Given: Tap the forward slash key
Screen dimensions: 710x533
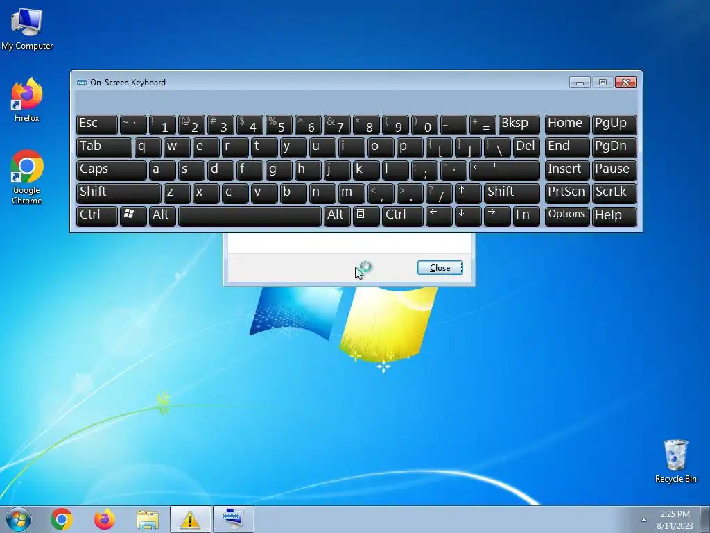Looking at the screenshot, I should tap(439, 194).
